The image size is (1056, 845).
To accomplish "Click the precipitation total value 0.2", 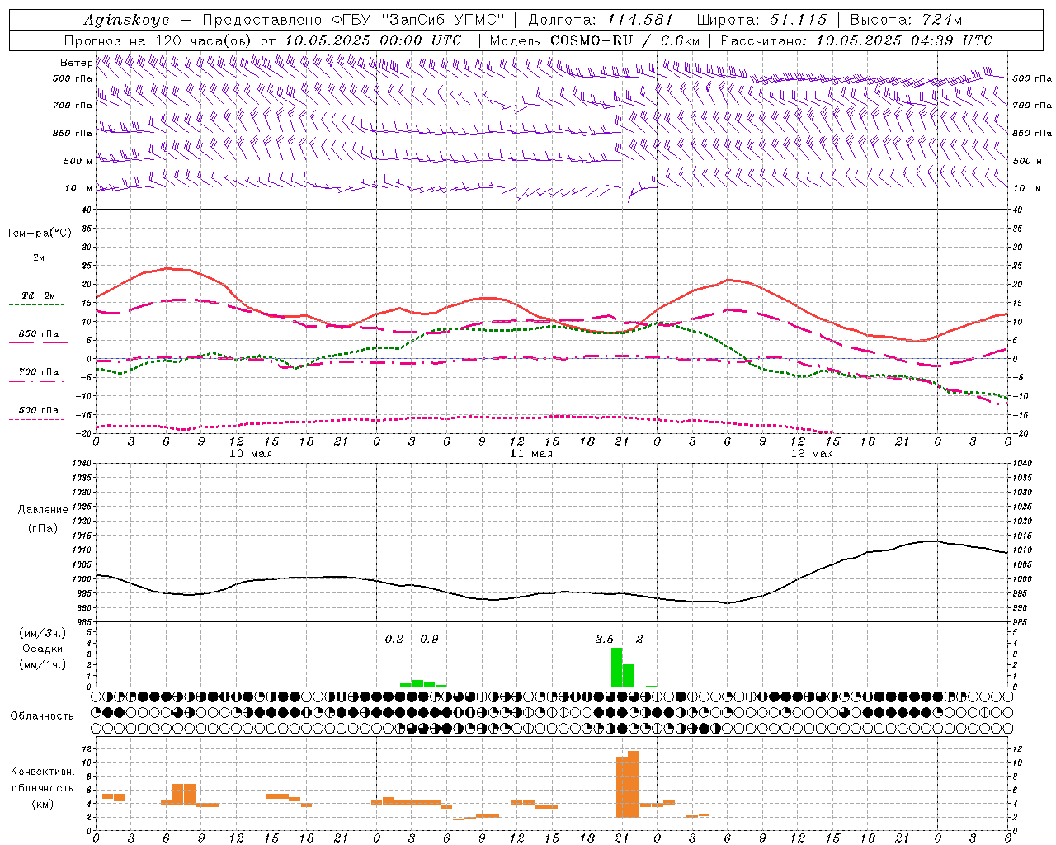I will [394, 639].
